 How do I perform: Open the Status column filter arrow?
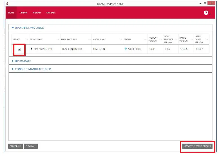tap(145, 39)
